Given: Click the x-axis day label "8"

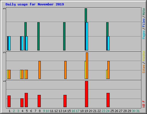Looking at the screenshot, I should coord(40,111).
